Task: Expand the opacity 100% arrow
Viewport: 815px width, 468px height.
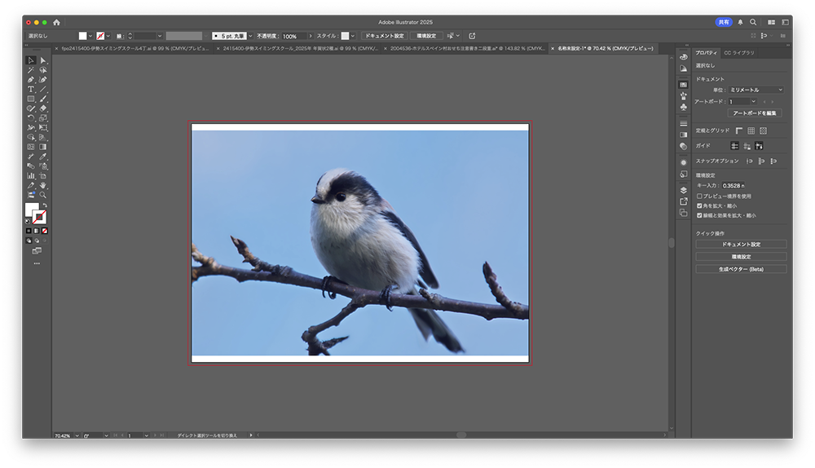Action: click(x=311, y=36)
